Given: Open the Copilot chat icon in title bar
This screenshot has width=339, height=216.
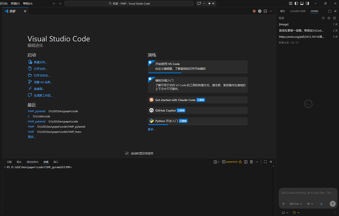Looking at the screenshot, I should click(199, 3).
